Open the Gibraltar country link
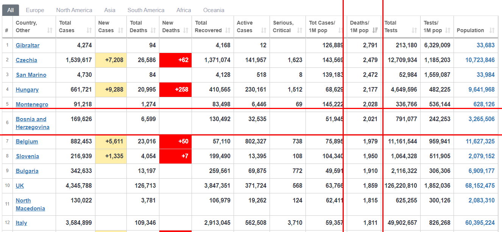Image resolution: width=502 pixels, height=232 pixels. [28, 45]
